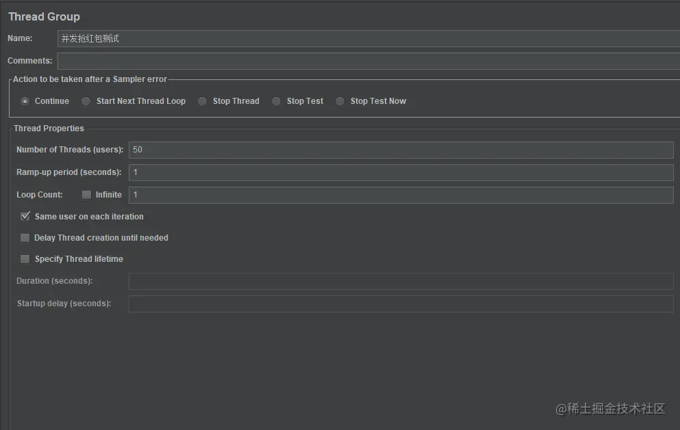The width and height of the screenshot is (680, 430).
Task: Click the Duration (seconds) field
Action: pos(401,281)
